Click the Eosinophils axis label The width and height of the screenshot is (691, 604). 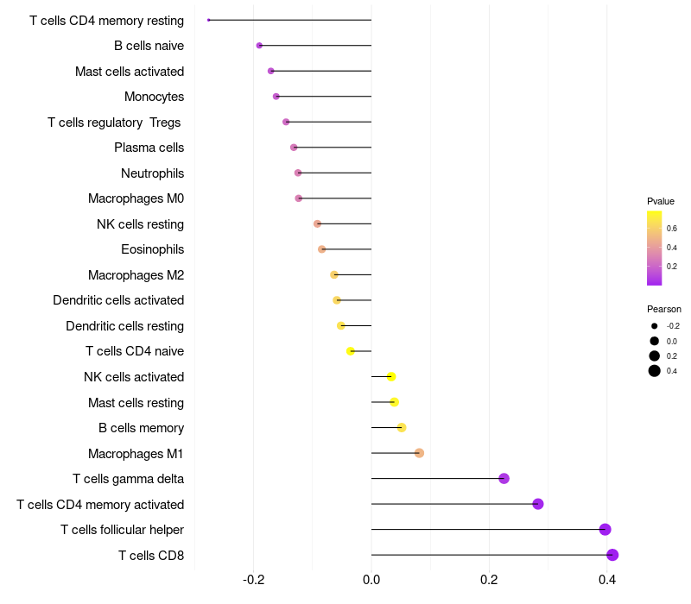coord(153,249)
